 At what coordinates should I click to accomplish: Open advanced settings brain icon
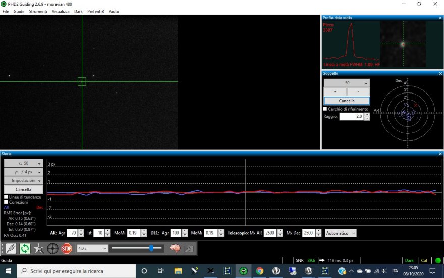click(175, 249)
